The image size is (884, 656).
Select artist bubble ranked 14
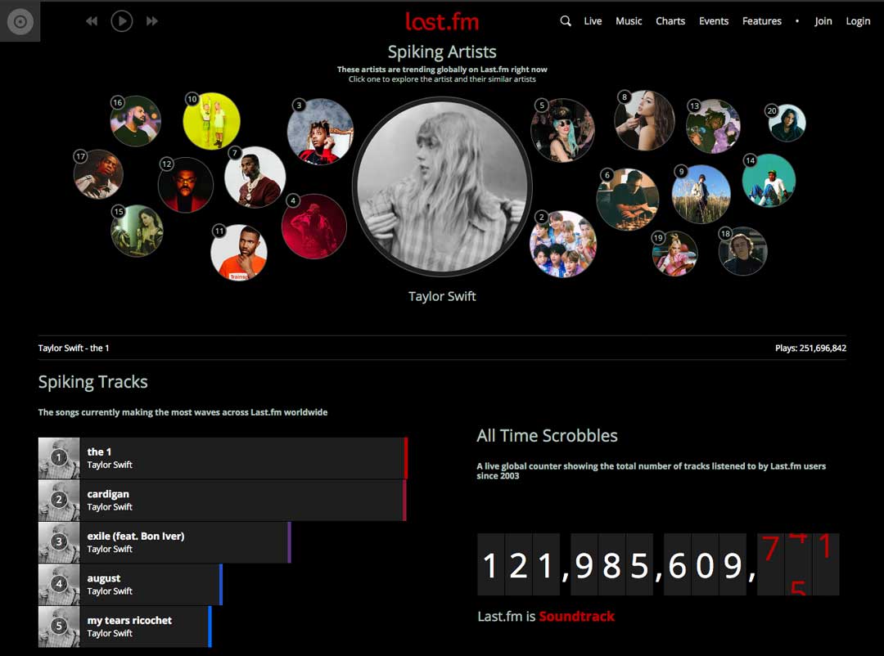[769, 180]
